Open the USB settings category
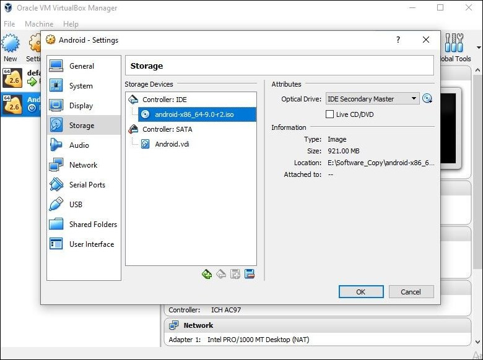Image resolution: width=483 pixels, height=360 pixels. click(x=84, y=204)
